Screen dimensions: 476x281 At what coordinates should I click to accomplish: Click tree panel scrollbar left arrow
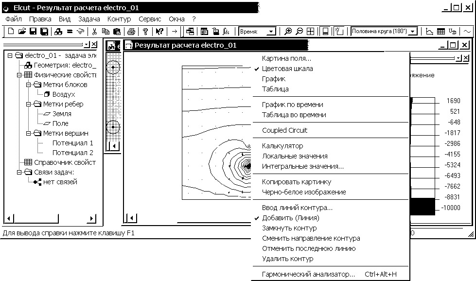[8, 218]
